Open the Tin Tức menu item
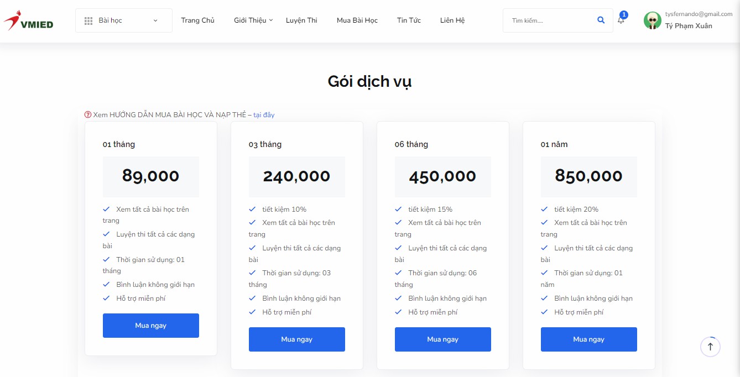 click(409, 20)
